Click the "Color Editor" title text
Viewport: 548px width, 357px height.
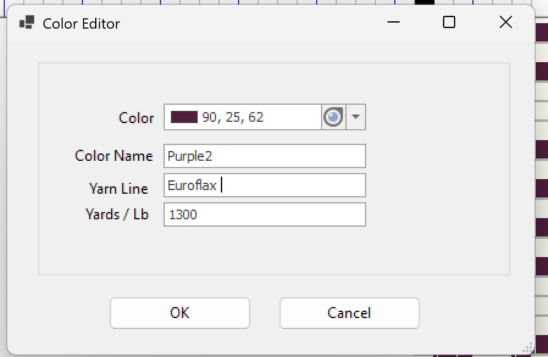81,24
